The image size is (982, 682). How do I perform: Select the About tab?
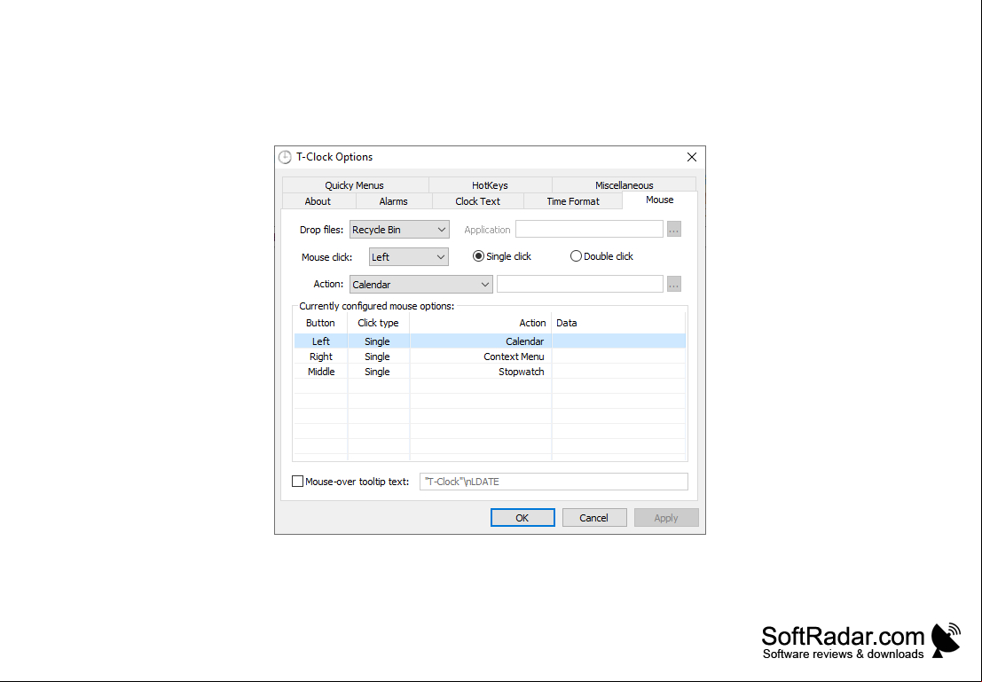[x=318, y=201]
